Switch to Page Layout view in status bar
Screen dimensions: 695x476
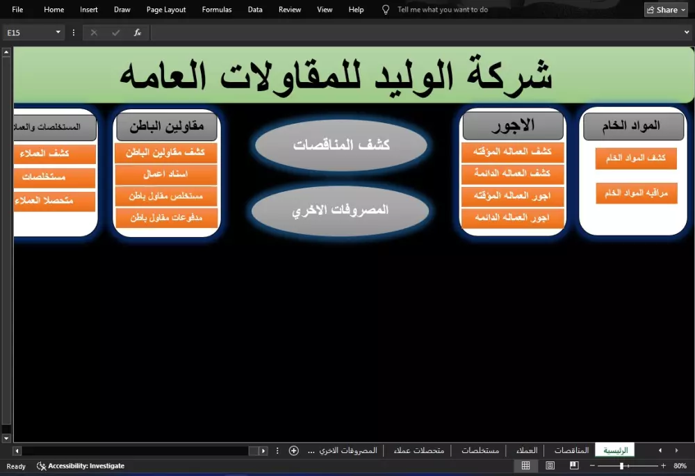coord(550,466)
